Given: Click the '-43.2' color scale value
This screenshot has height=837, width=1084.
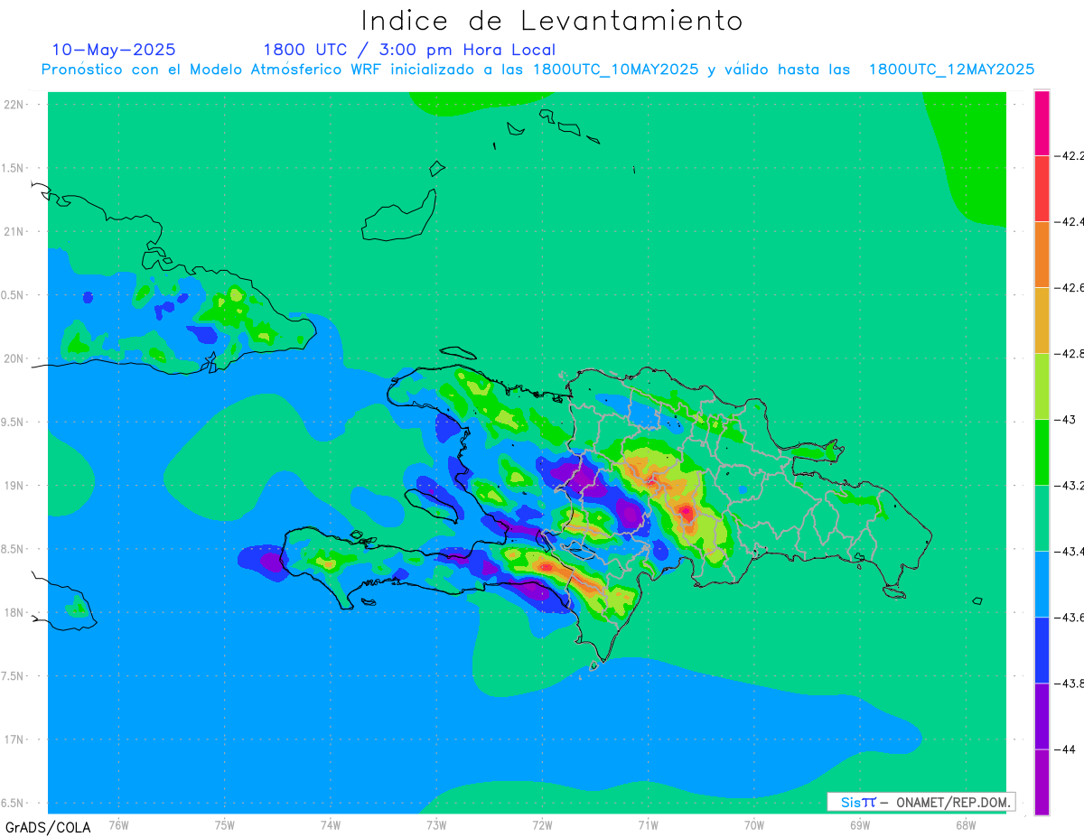Looking at the screenshot, I should click(1069, 485).
